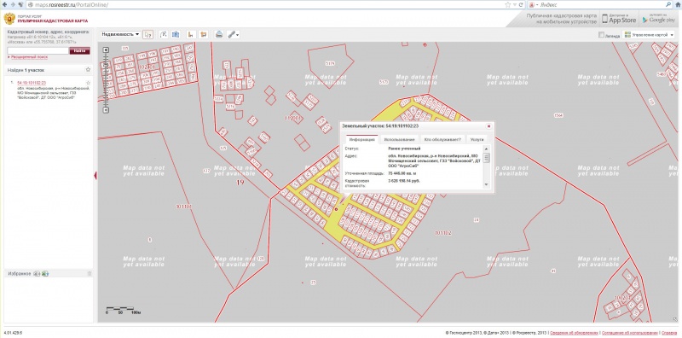This screenshot has height=338, width=682.
Task: Activate the distance measuring tool
Action: pyautogui.click(x=164, y=34)
